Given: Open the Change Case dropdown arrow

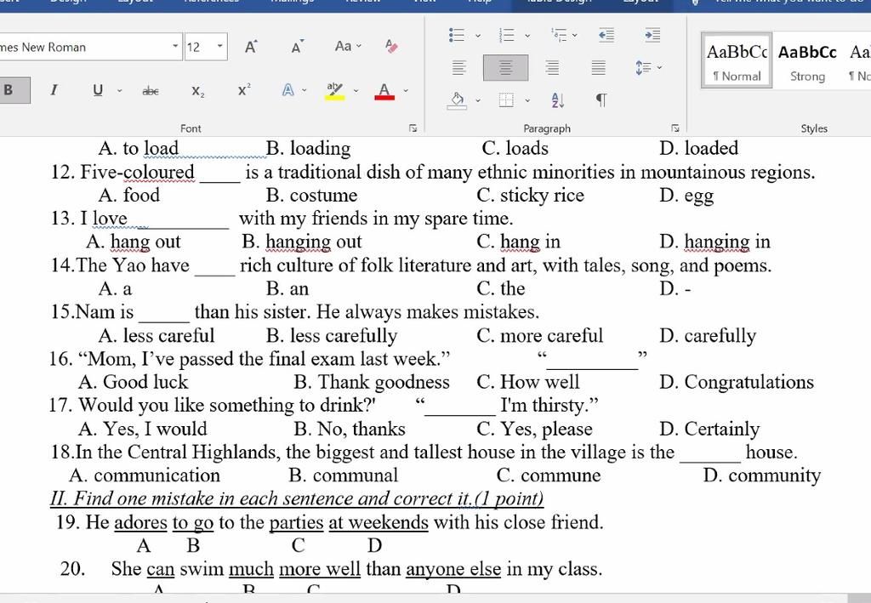Looking at the screenshot, I should [359, 46].
